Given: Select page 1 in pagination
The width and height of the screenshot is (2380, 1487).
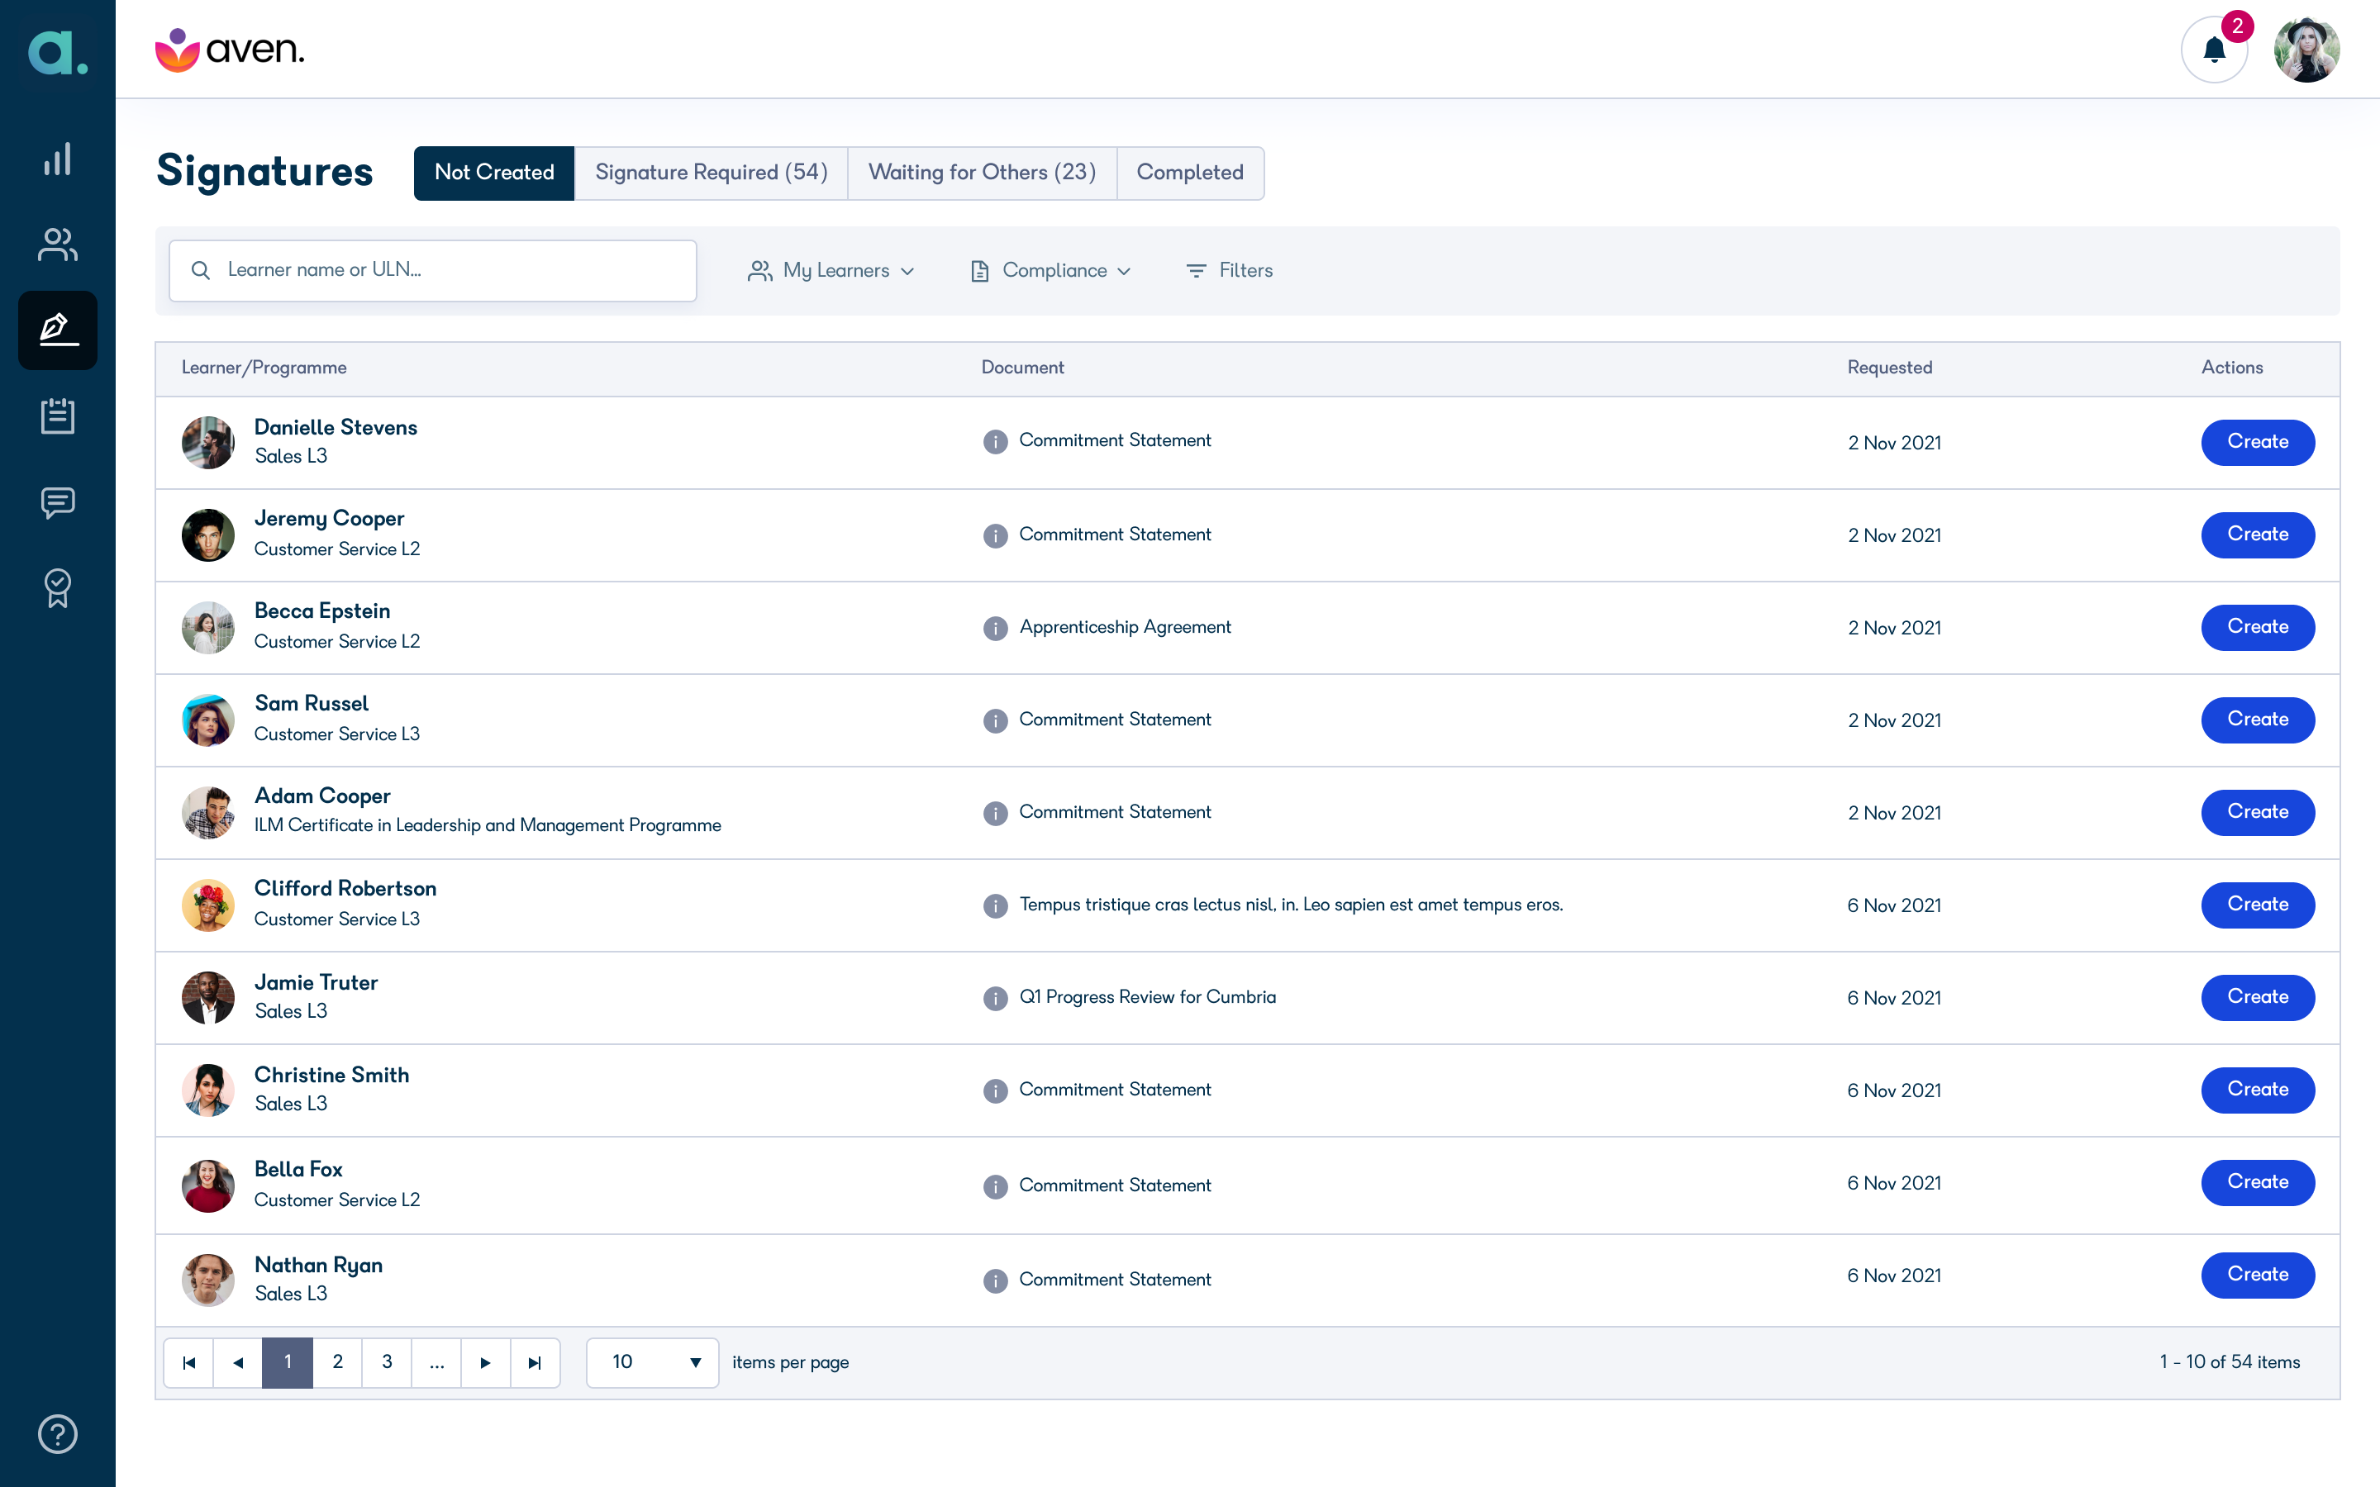Looking at the screenshot, I should [288, 1362].
